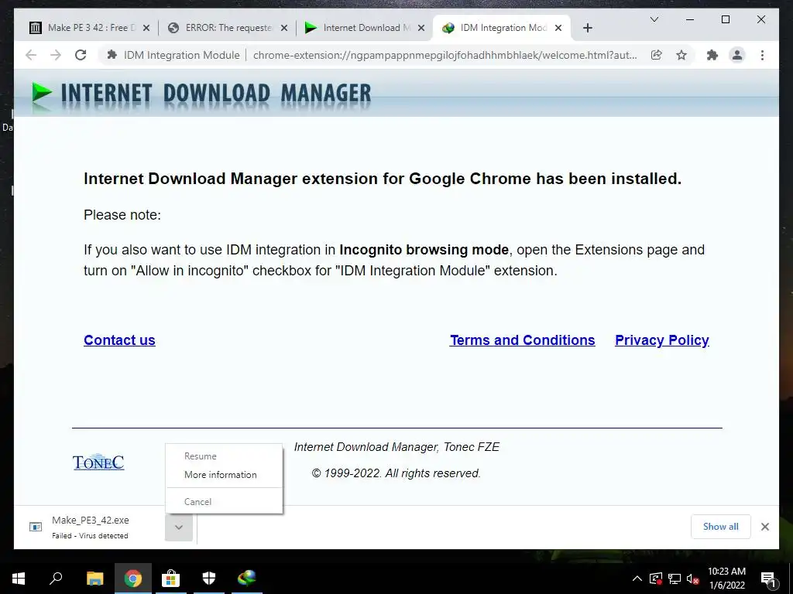
Task: Click the Chrome taskbar icon
Action: pos(132,579)
